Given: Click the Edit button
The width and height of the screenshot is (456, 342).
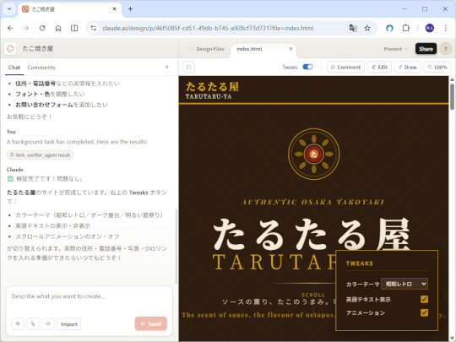Looking at the screenshot, I should pyautogui.click(x=379, y=68).
